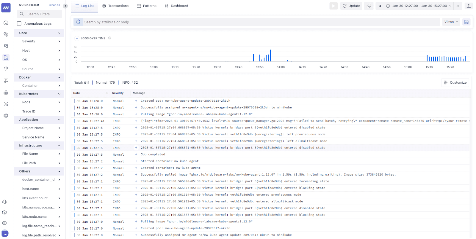This screenshot has height=239, width=476.
Task: Open the time range dropdown
Action: (419, 6)
